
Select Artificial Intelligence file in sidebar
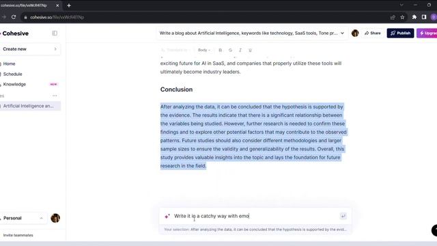point(30,106)
